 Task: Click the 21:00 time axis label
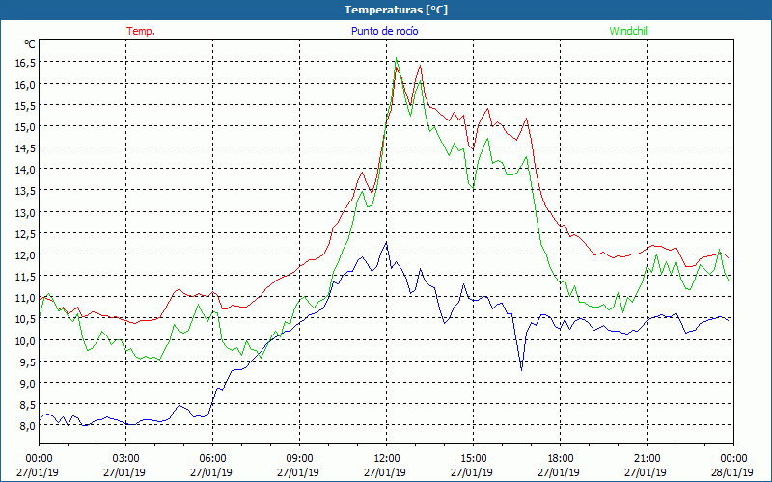[647, 459]
